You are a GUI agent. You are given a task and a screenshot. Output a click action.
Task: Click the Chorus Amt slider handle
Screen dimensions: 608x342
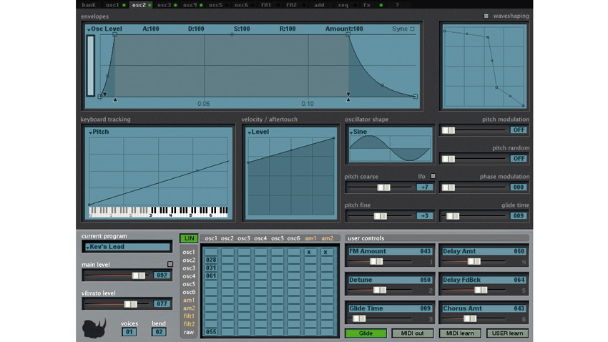[470, 318]
